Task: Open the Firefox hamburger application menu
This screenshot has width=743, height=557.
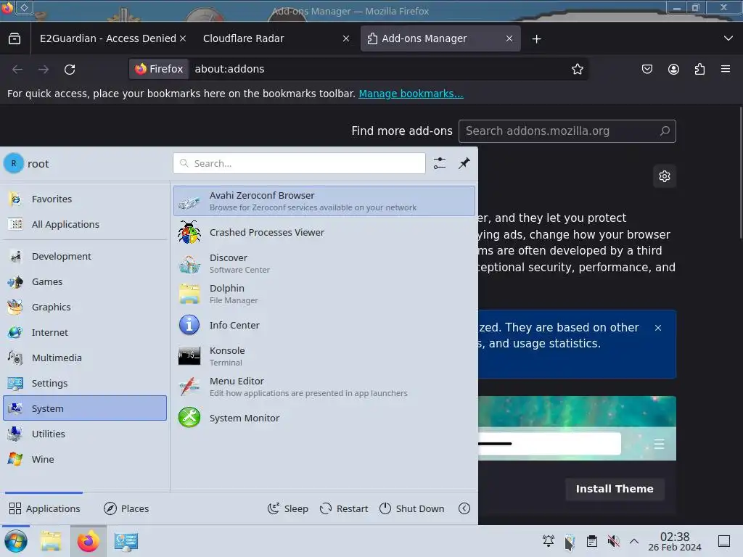Action: tap(726, 69)
